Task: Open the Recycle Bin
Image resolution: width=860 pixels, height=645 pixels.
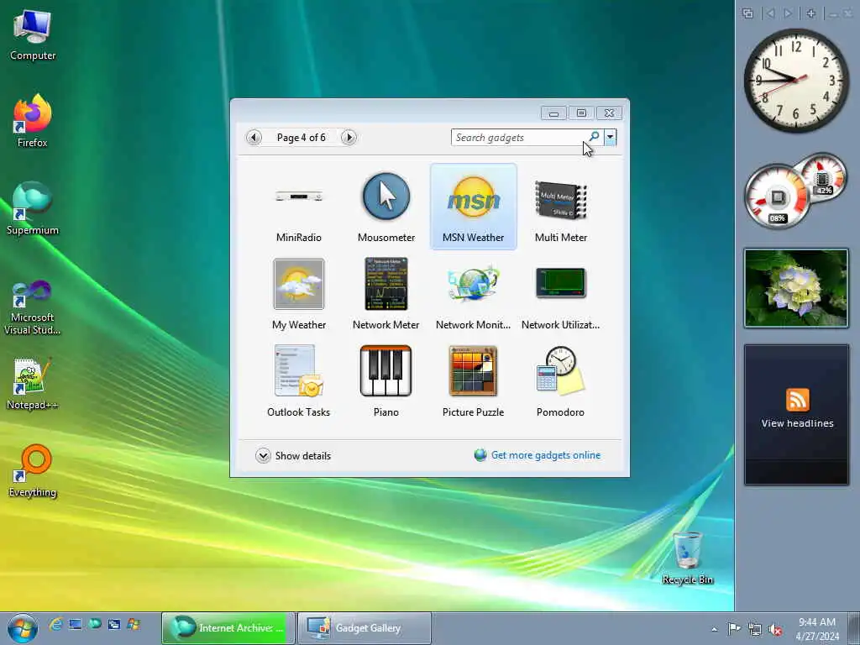Action: (x=687, y=558)
